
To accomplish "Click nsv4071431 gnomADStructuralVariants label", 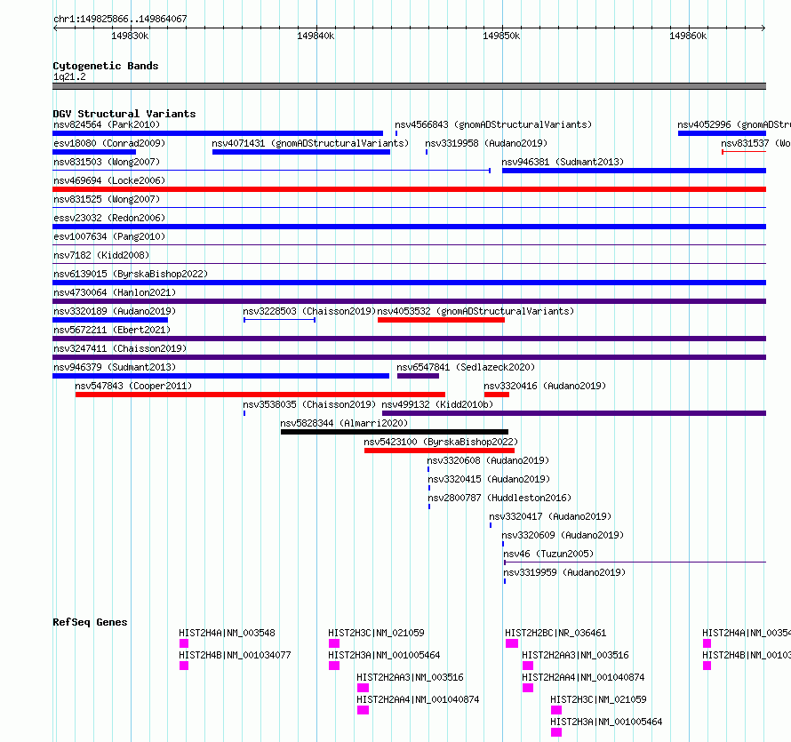I will click(310, 143).
